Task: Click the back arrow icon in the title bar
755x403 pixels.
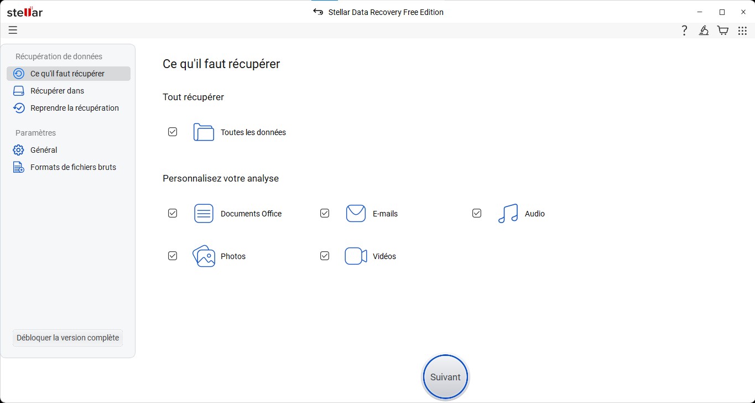Action: click(318, 12)
